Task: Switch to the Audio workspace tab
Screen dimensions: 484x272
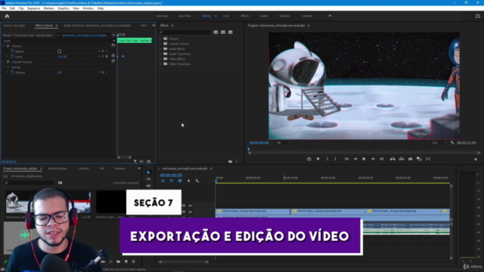Action: click(264, 16)
